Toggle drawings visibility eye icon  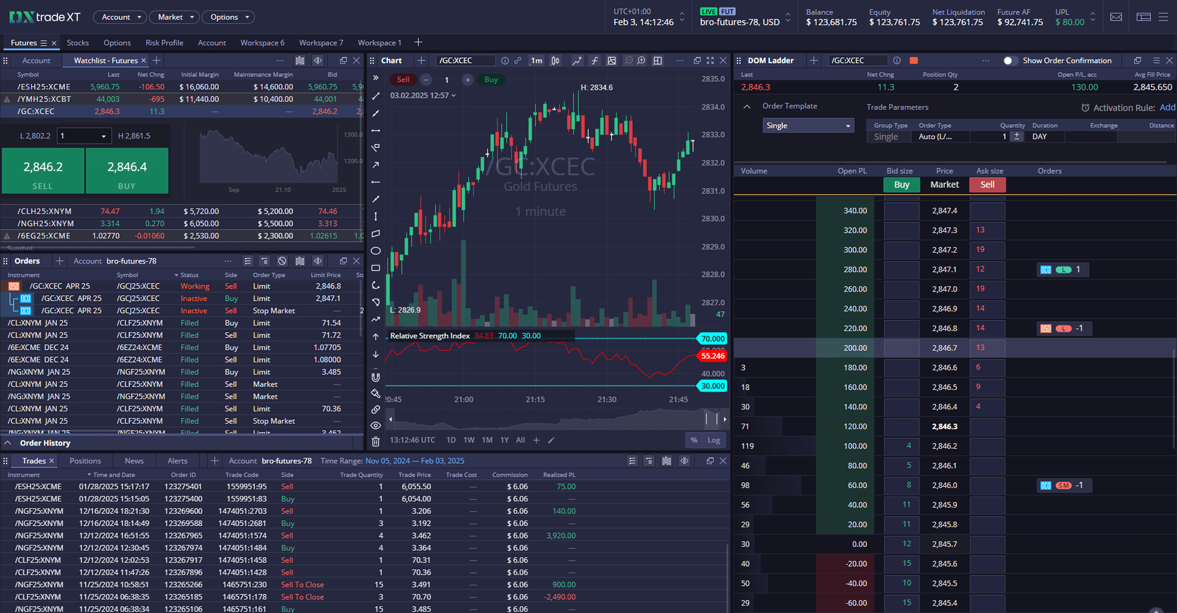[376, 425]
